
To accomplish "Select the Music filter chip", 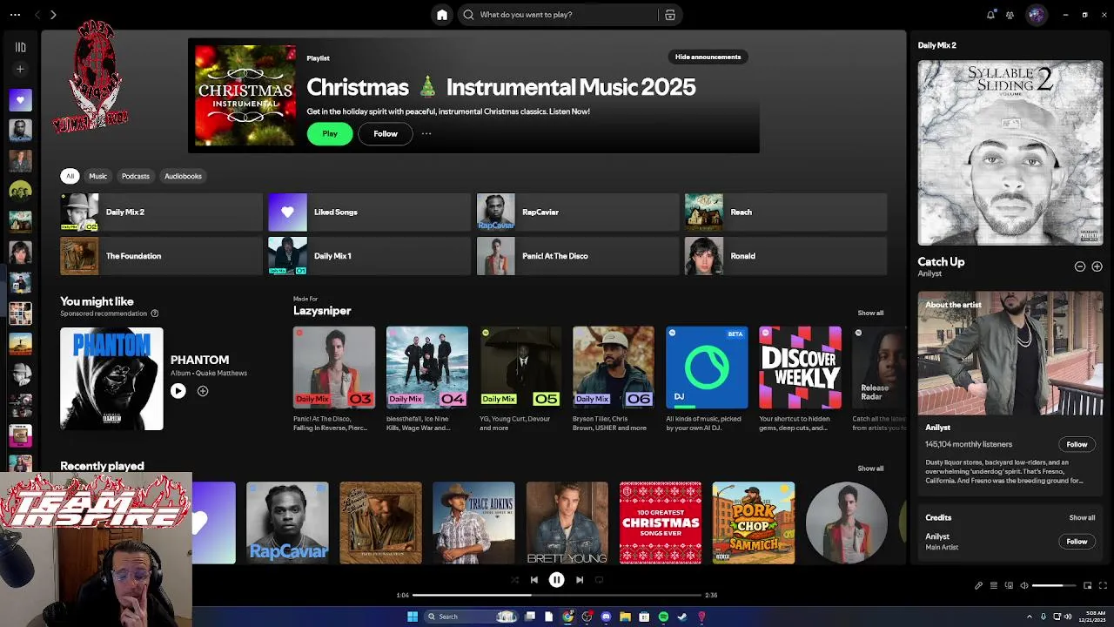I will (x=97, y=176).
